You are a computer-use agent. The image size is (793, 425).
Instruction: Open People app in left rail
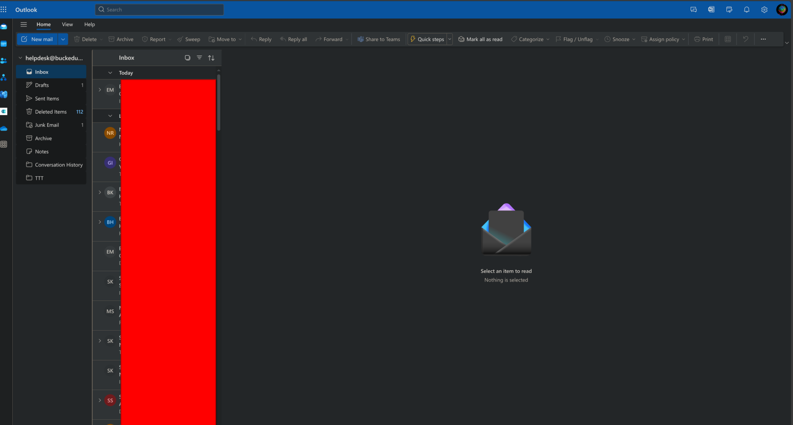(x=4, y=60)
